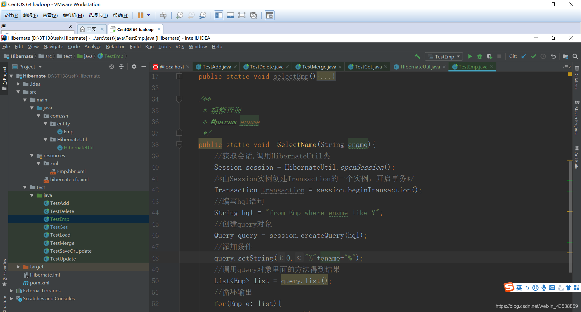This screenshot has width=581, height=312.
Task: Click VMware send Ctrl+Alt+Del icon
Action: pos(163,15)
